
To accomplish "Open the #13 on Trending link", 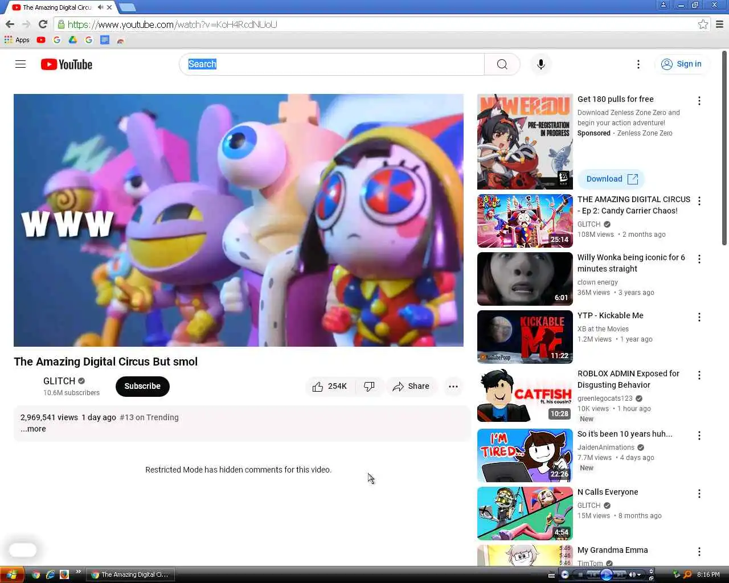I will 149,417.
